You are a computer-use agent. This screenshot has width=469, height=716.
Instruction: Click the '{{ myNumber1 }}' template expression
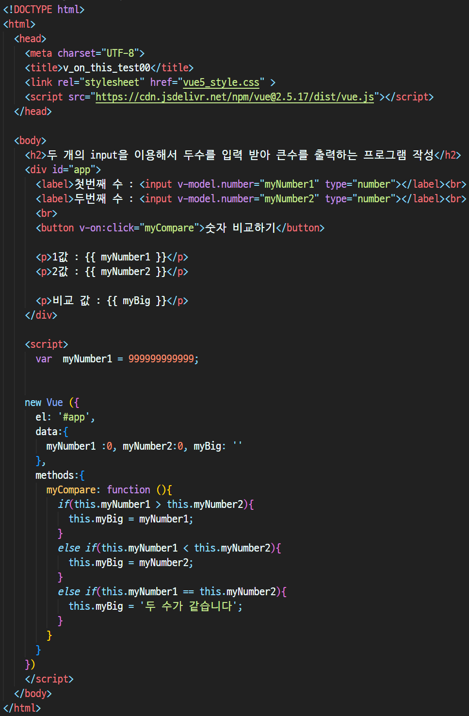(126, 257)
